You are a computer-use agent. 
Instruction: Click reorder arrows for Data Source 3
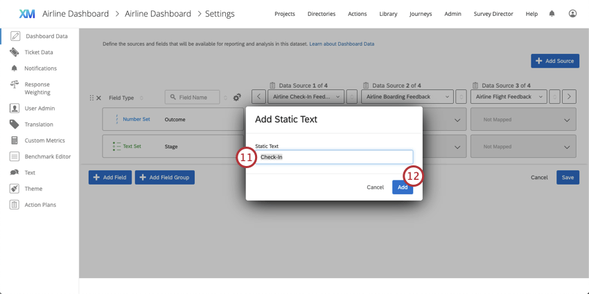pyautogui.click(x=554, y=97)
